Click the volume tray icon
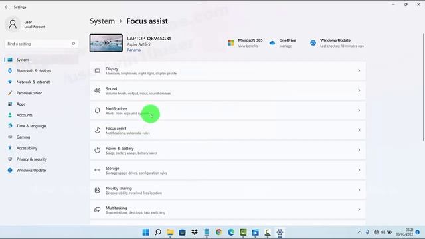 coord(382,232)
